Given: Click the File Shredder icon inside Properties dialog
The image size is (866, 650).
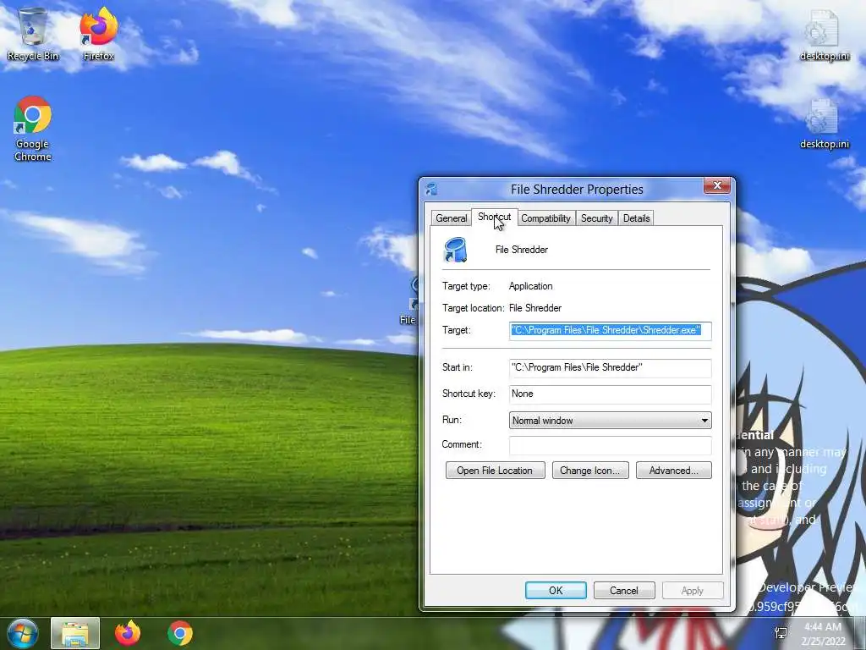Looking at the screenshot, I should (x=456, y=250).
